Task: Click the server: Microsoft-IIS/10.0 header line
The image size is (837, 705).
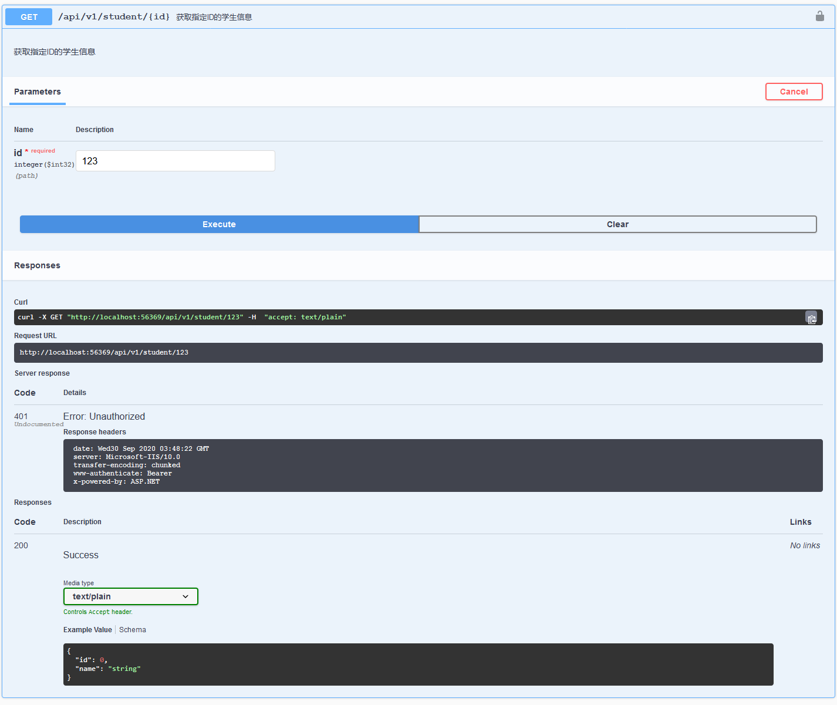Action: pos(127,457)
